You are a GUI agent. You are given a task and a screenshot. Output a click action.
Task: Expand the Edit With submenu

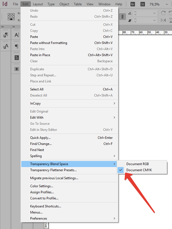[69, 118]
